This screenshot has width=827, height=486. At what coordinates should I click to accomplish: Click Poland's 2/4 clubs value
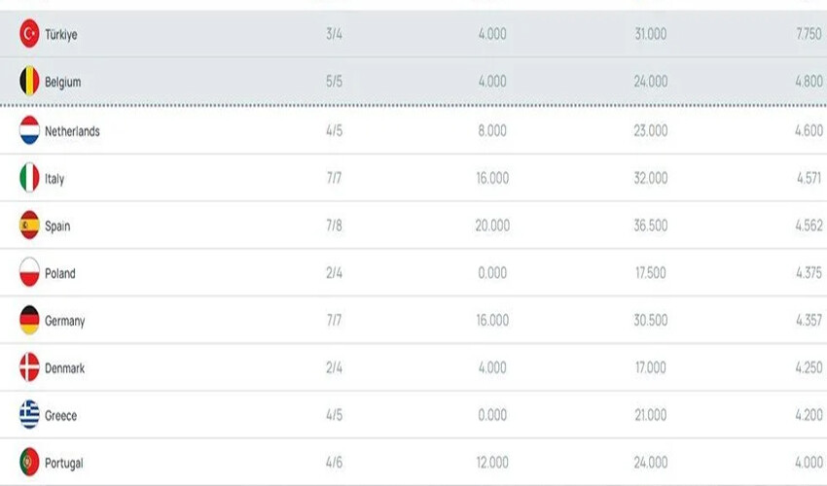click(x=334, y=274)
